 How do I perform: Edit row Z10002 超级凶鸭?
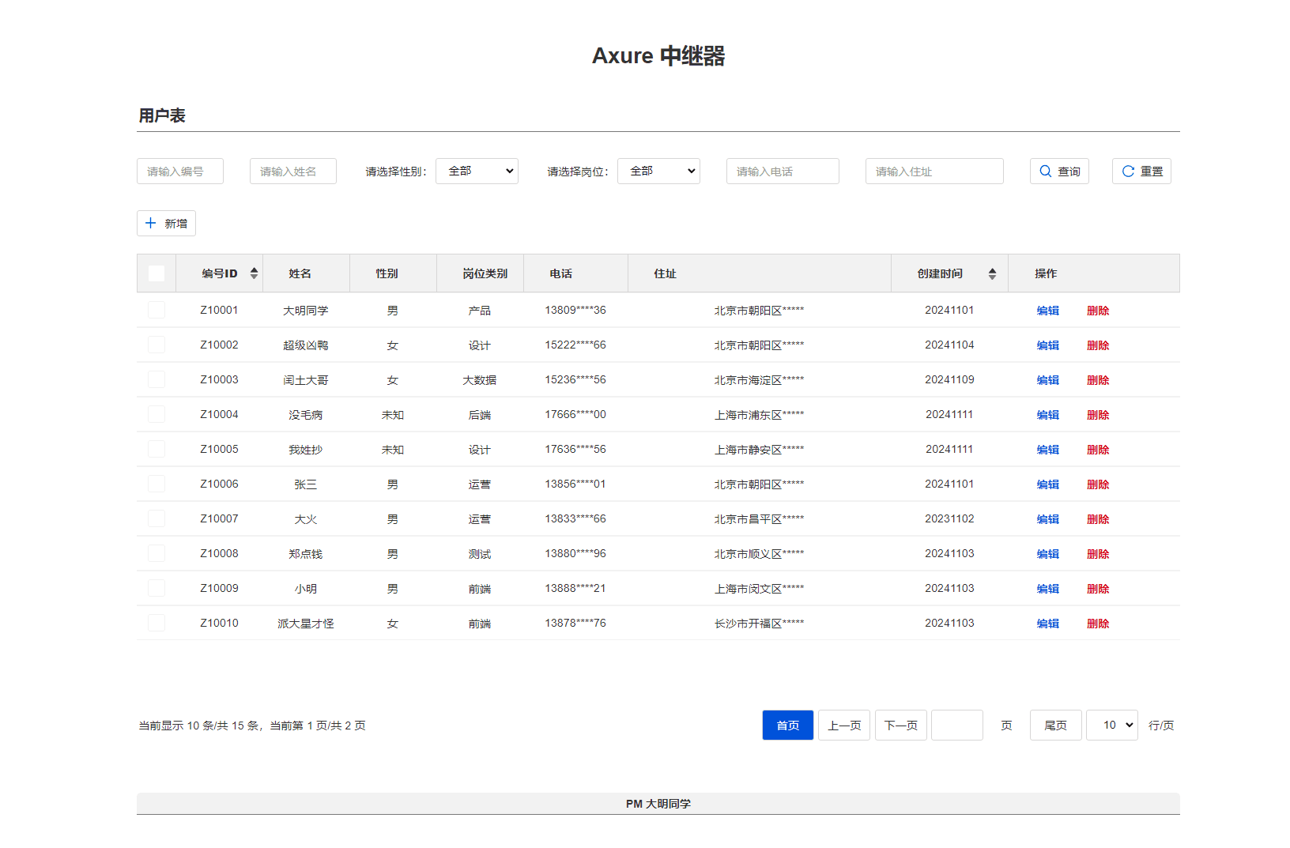1048,345
